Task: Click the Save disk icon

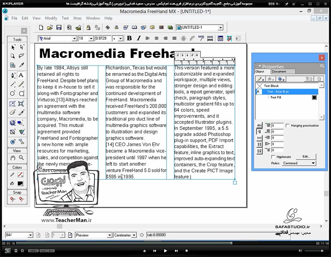Action: coord(59,27)
